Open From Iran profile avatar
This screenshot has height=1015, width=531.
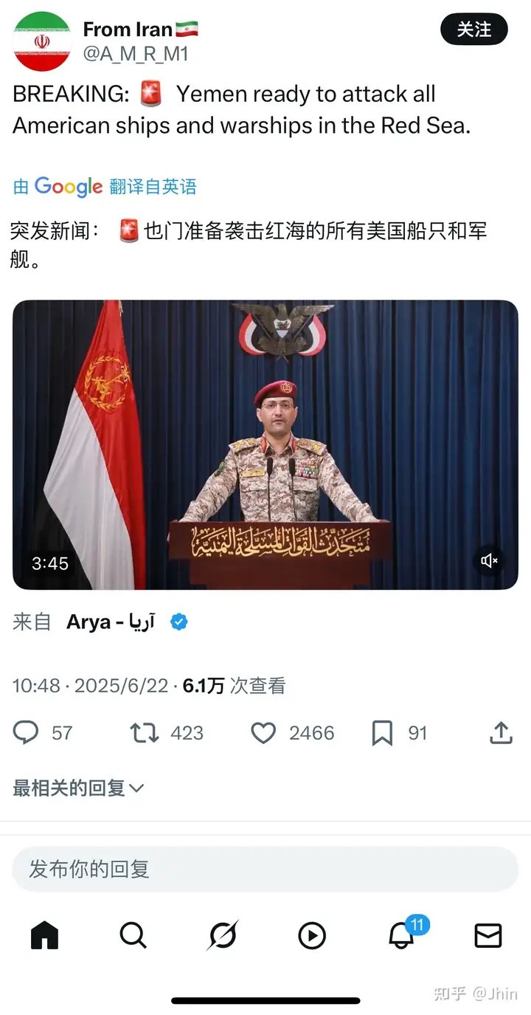coord(42,42)
